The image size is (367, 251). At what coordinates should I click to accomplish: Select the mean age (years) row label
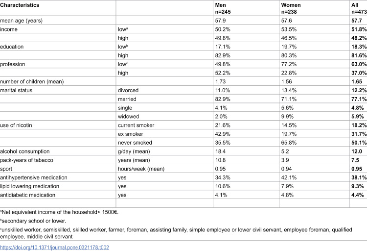[22, 21]
